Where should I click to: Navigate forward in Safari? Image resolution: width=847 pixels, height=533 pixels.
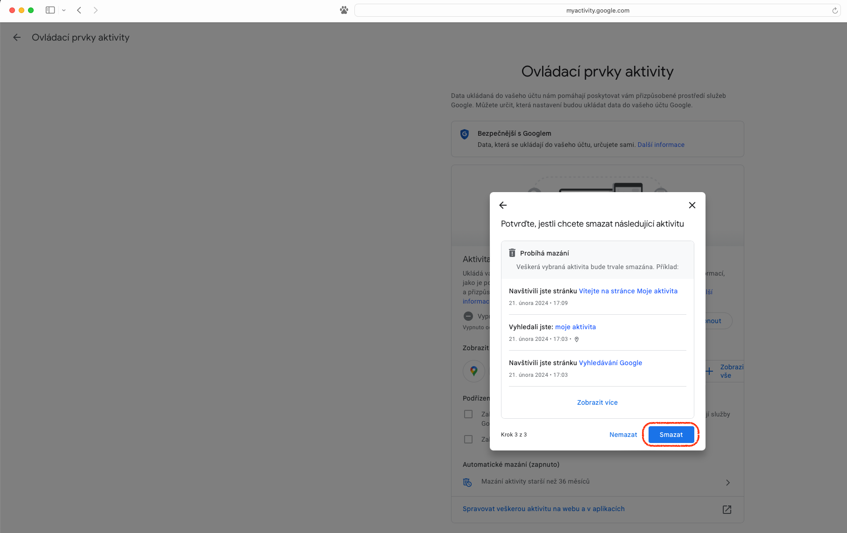click(x=95, y=10)
